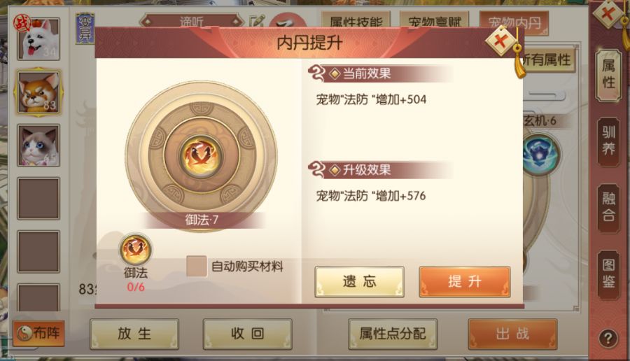Open the 图鉴 side tab

(608, 274)
